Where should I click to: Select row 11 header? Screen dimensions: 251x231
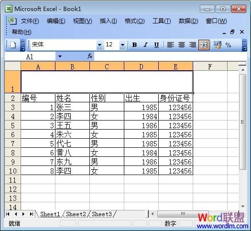pyautogui.click(x=13, y=180)
